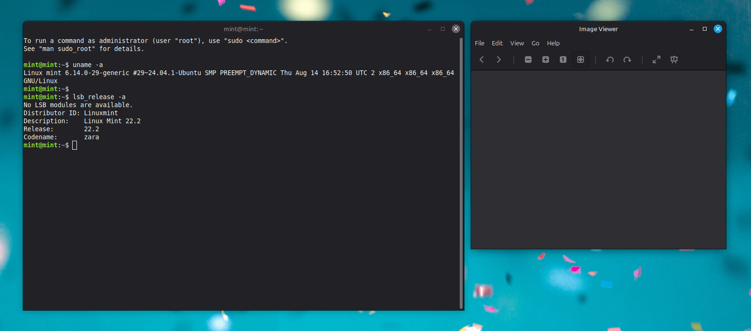Open the Go menu
751x331 pixels.
tap(535, 43)
